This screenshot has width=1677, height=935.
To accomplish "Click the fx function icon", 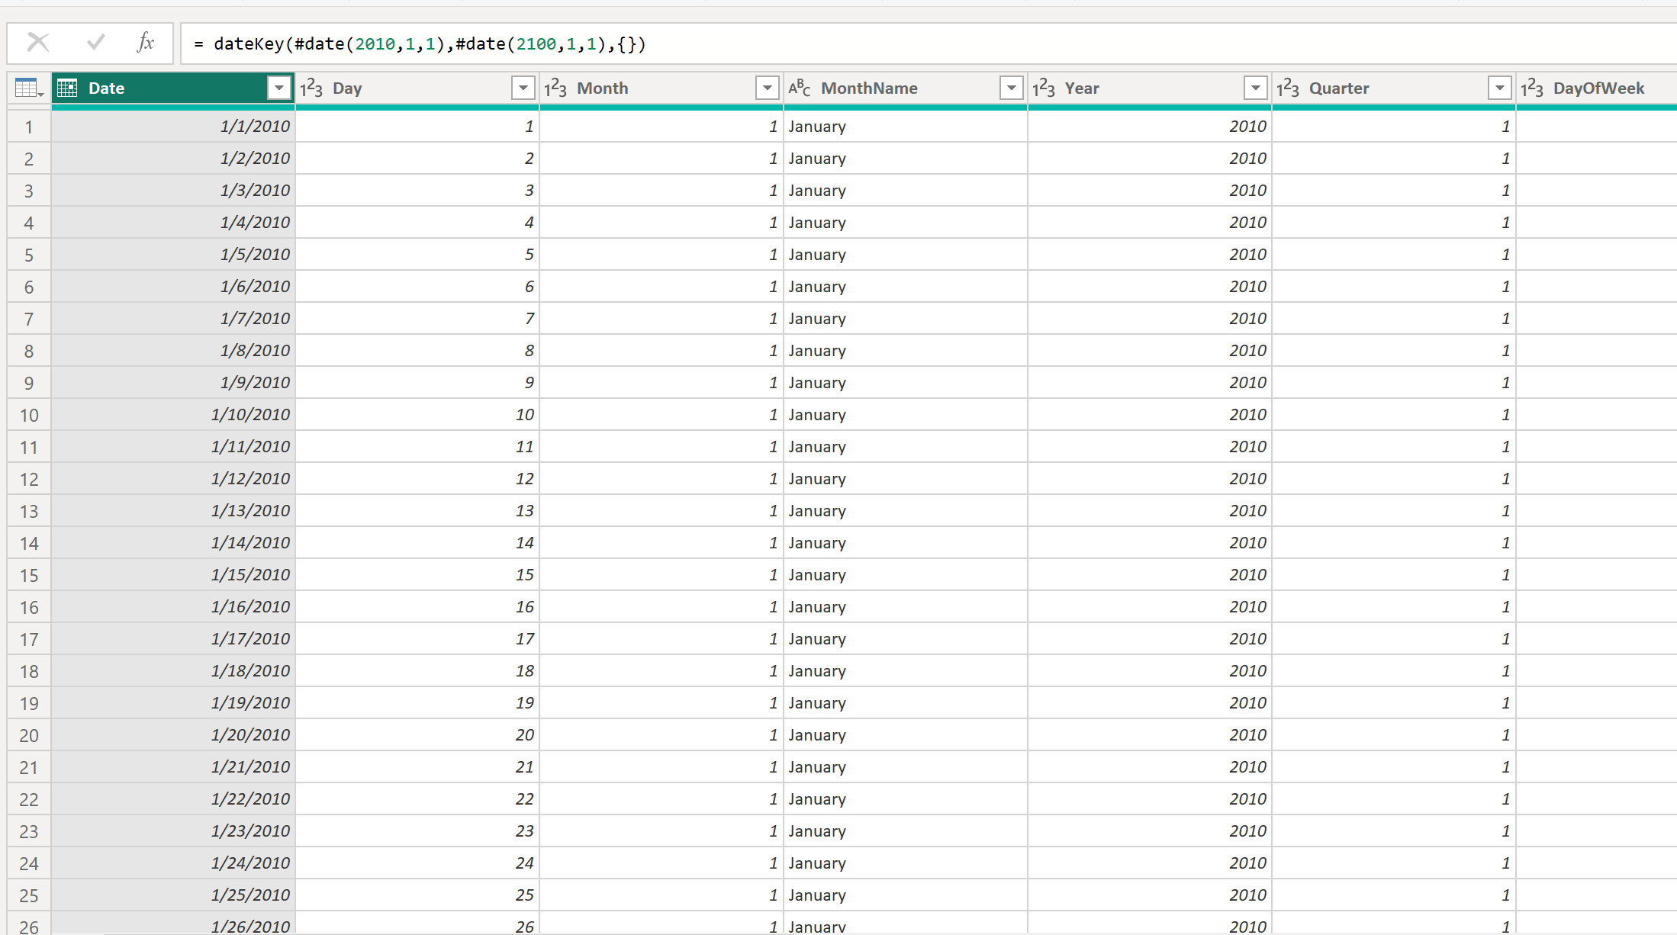I will click(x=145, y=43).
